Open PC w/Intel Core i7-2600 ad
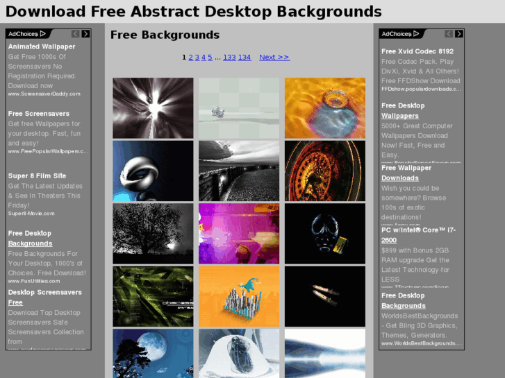Viewport: 505px width, 378px height. pyautogui.click(x=418, y=235)
